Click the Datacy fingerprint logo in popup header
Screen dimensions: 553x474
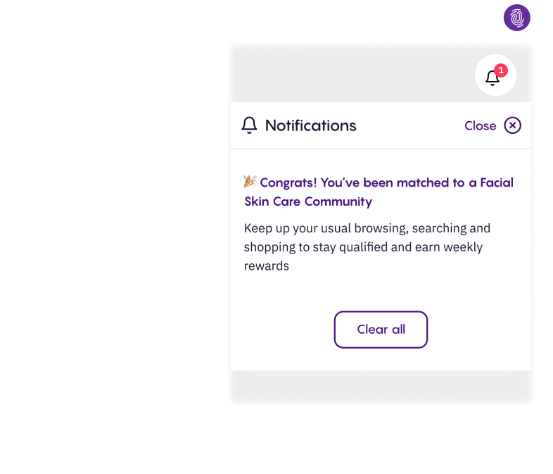tap(258, 75)
